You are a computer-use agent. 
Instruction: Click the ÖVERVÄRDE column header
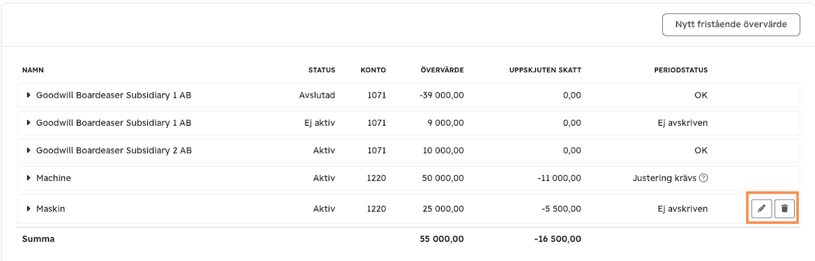point(443,70)
